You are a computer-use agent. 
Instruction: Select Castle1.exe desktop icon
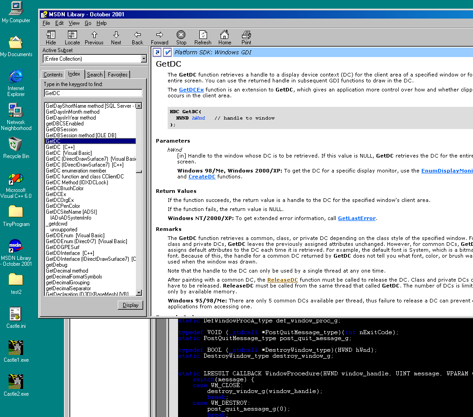(x=16, y=351)
